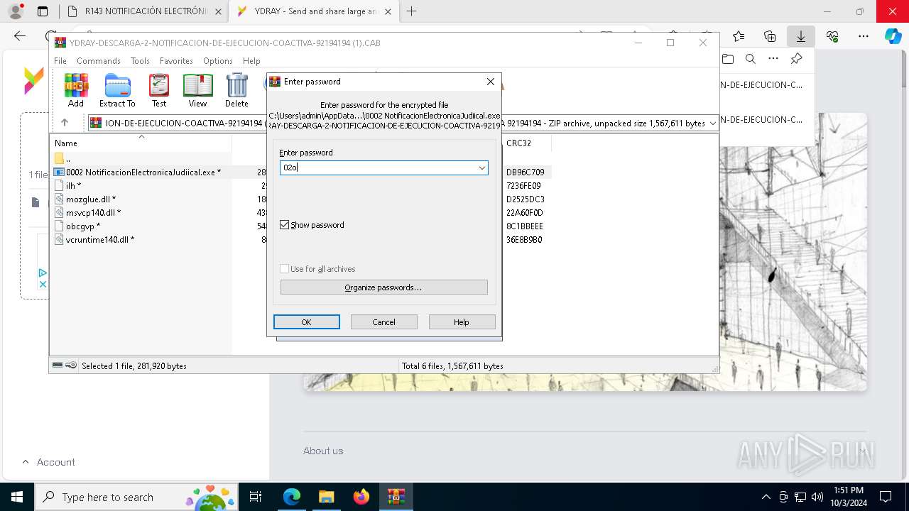Open the Edge Collections icon
The image size is (909, 511).
tap(770, 36)
